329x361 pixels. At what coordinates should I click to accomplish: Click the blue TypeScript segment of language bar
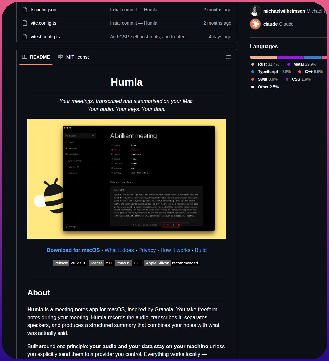[x=313, y=57]
